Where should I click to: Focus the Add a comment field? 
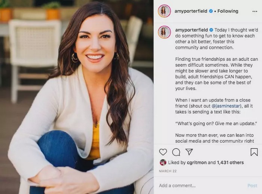pyautogui.click(x=201, y=185)
